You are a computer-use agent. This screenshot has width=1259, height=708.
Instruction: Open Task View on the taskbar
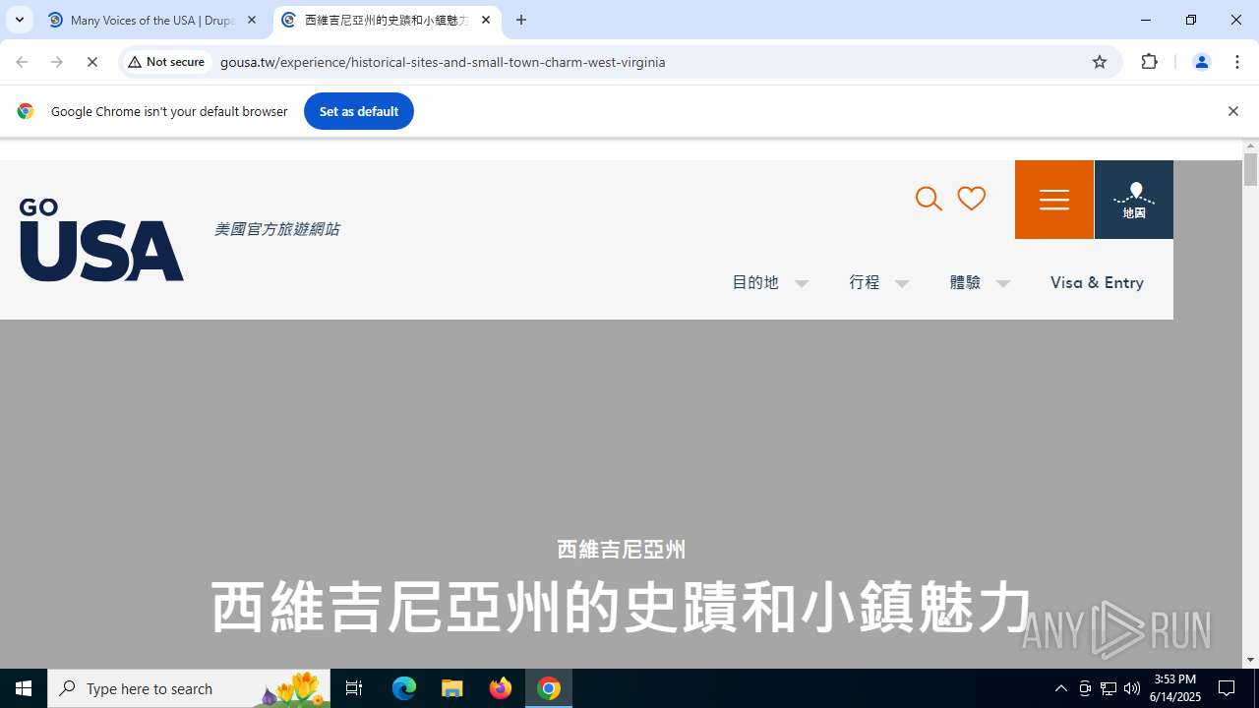(354, 688)
